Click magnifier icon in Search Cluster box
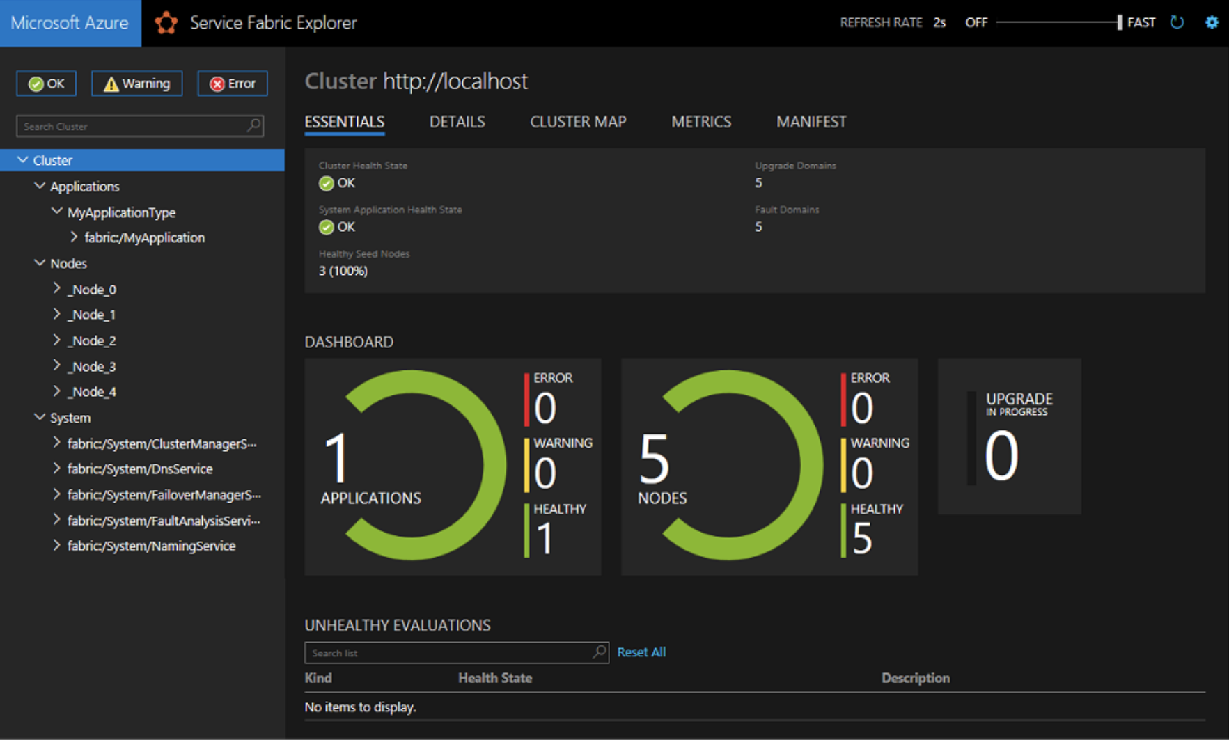The image size is (1229, 740). 254,125
